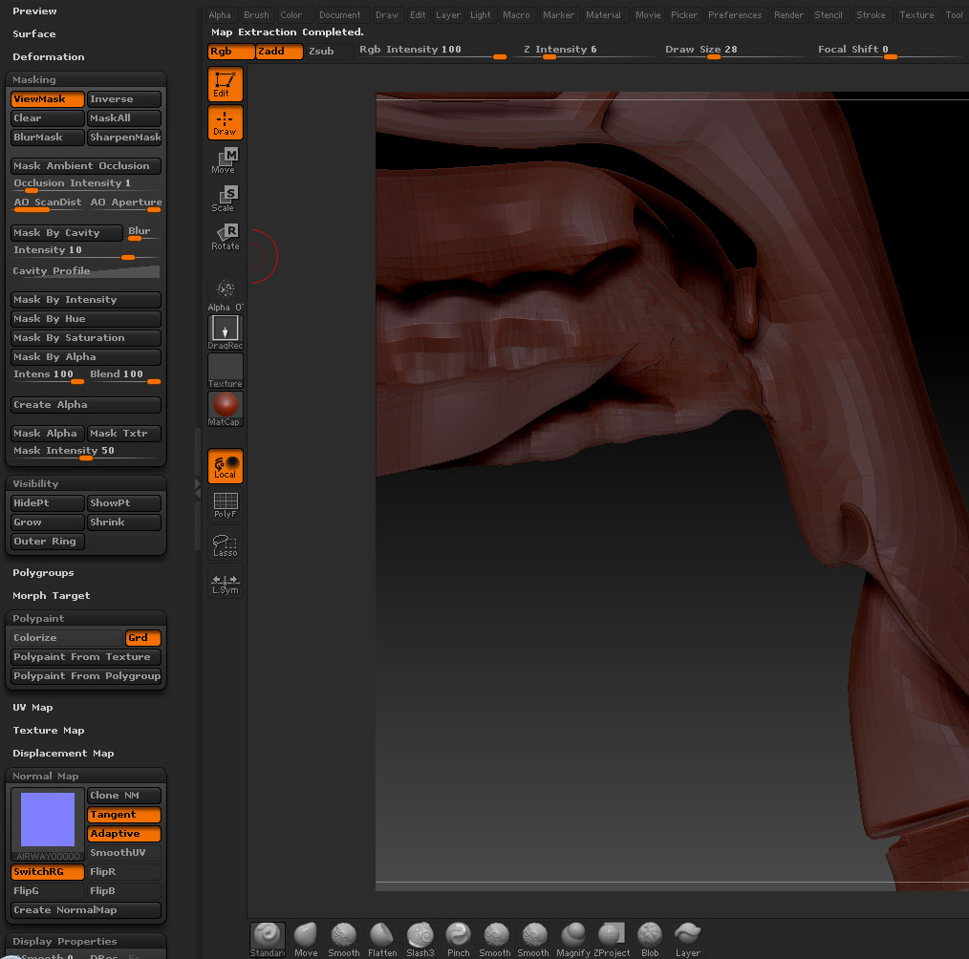Pick the Magnify brush

click(x=572, y=939)
